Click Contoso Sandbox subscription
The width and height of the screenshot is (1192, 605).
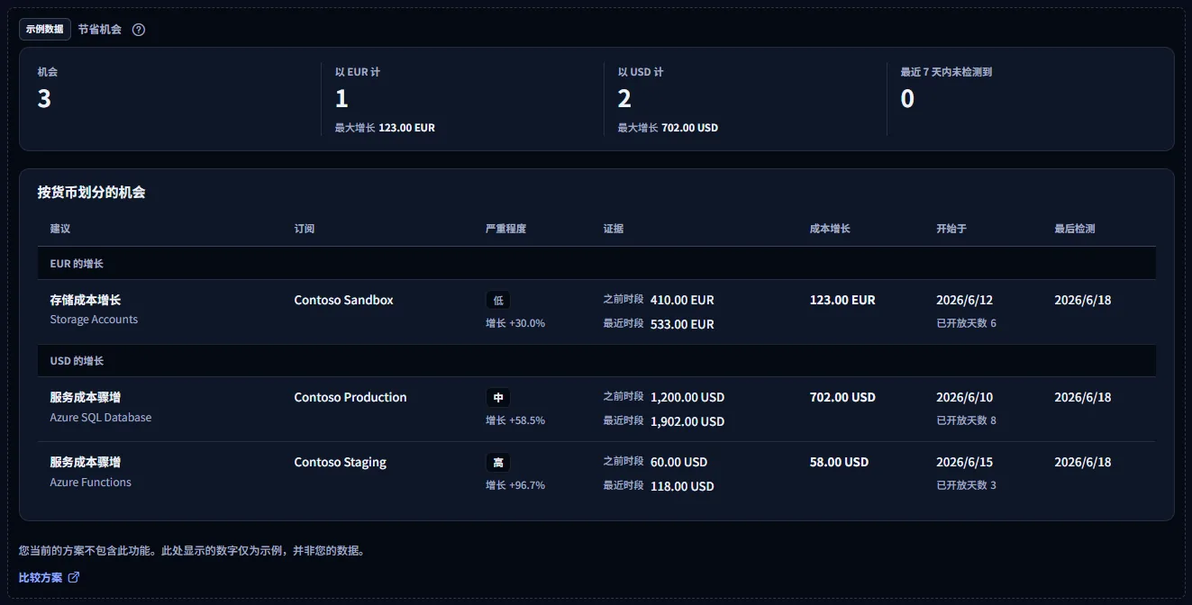(x=344, y=300)
